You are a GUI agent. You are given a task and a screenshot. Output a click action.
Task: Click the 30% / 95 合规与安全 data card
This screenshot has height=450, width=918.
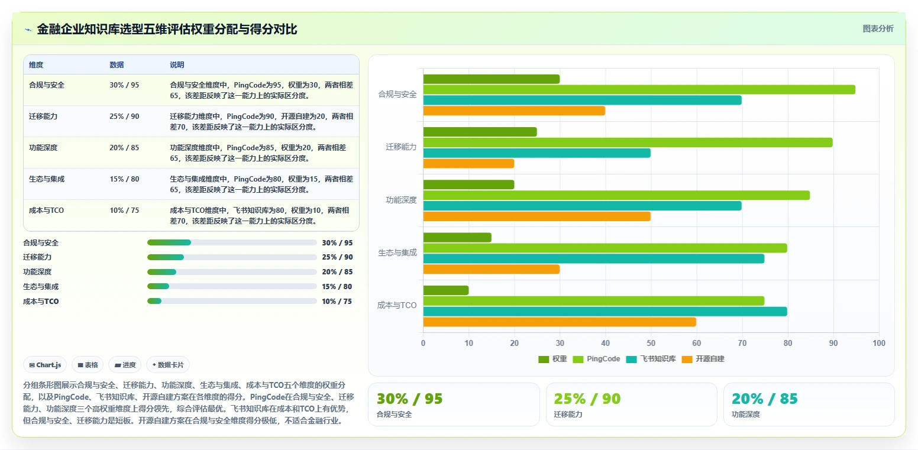pyautogui.click(x=454, y=404)
